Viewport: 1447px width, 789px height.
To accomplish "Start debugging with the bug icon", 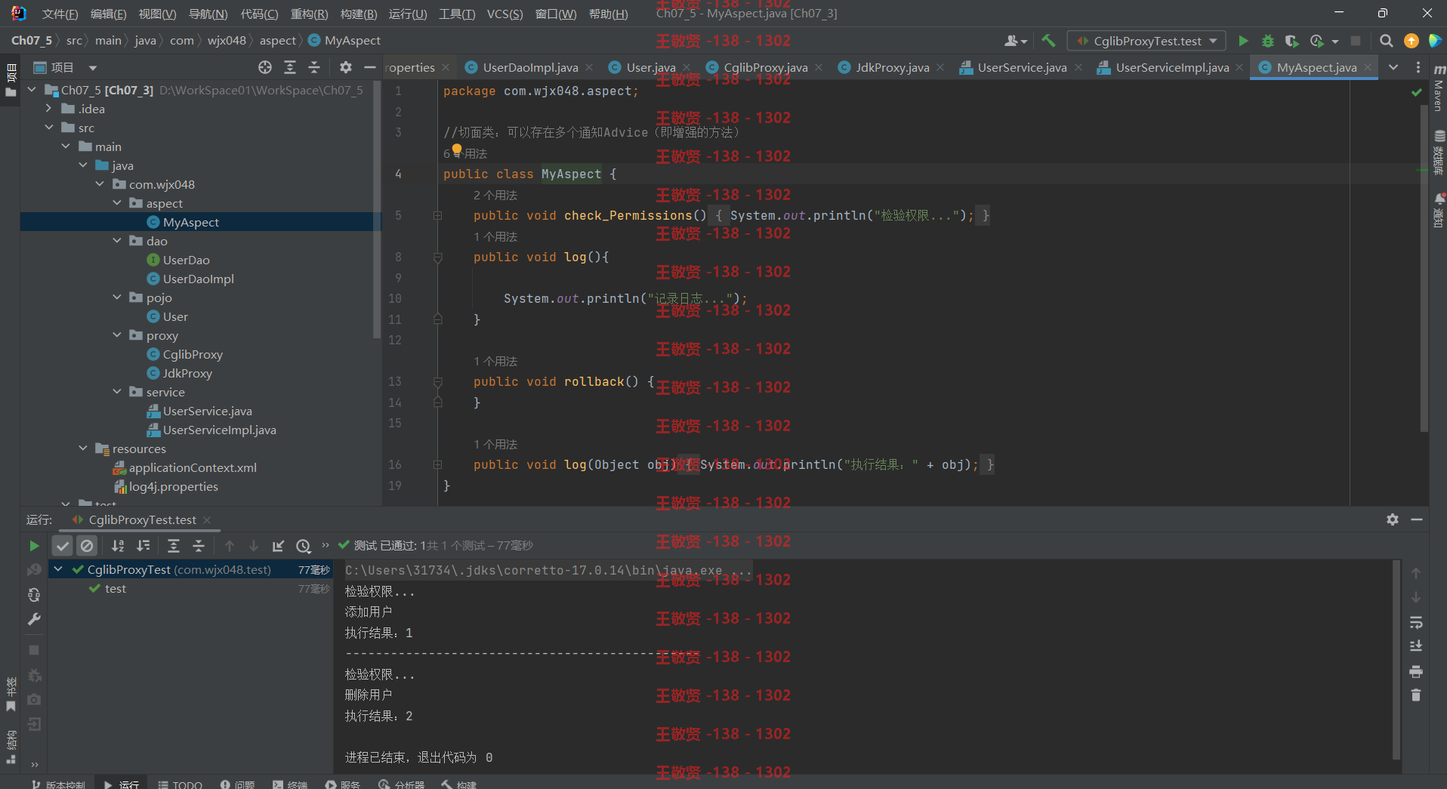I will [1268, 41].
